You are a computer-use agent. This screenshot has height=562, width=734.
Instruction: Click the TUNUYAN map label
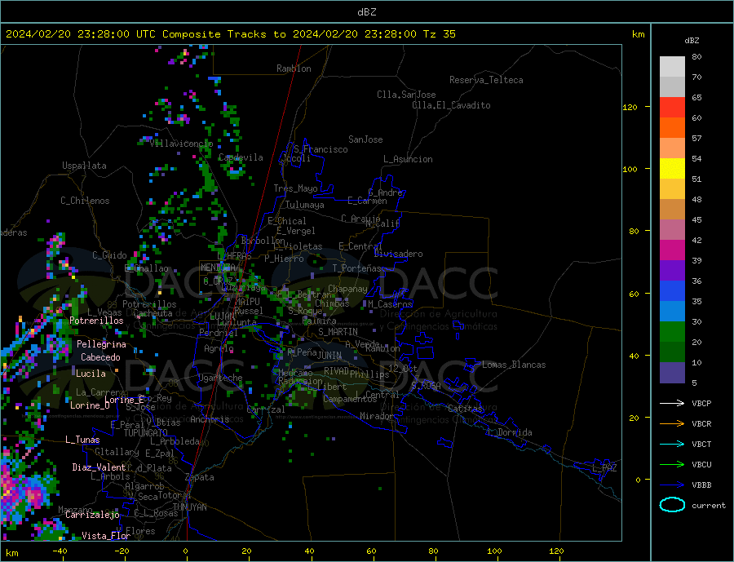pyautogui.click(x=190, y=507)
